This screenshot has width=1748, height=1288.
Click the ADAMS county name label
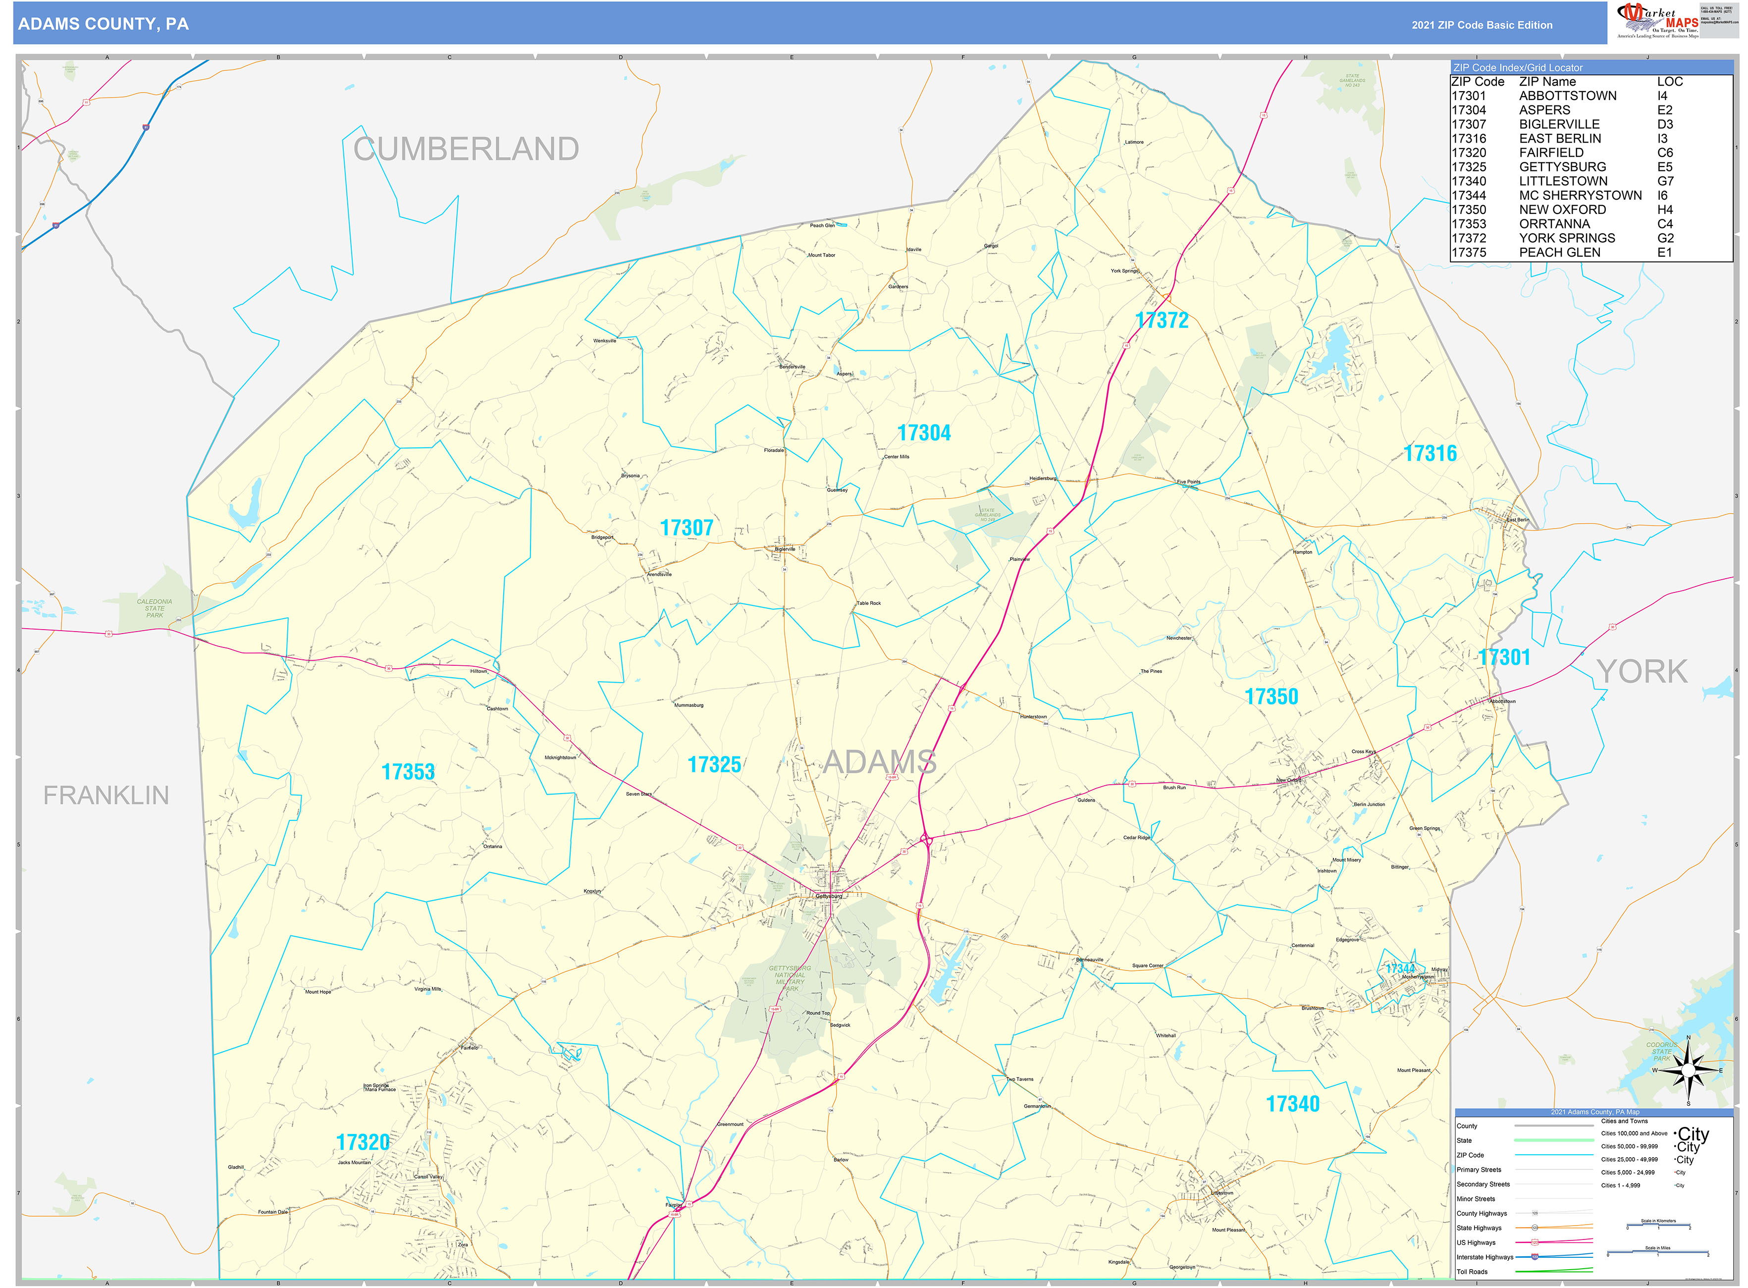pos(880,762)
